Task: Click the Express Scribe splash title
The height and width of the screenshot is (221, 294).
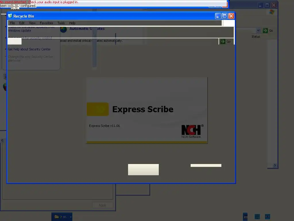Action: coord(143,109)
